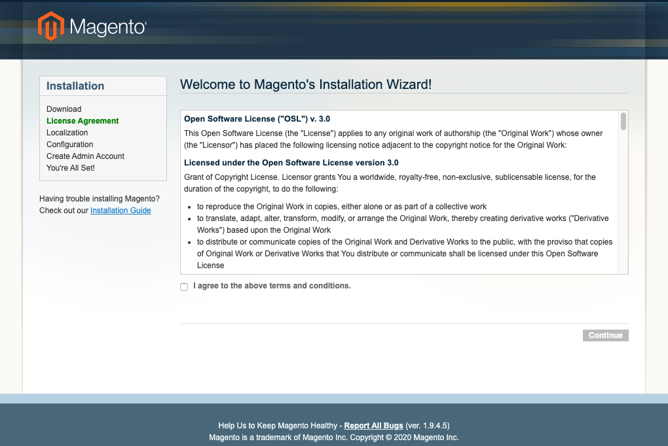Select the Create Admin Account step
This screenshot has width=668, height=446.
(85, 156)
